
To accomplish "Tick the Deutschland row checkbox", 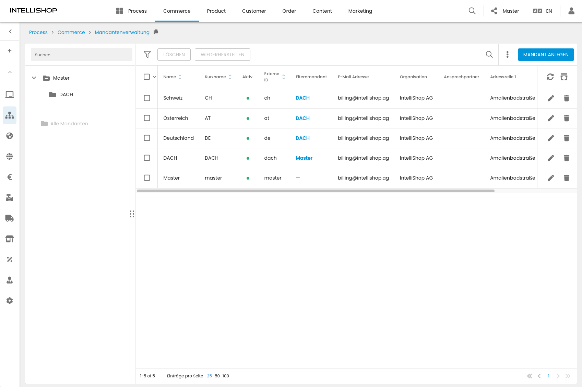I will [147, 138].
